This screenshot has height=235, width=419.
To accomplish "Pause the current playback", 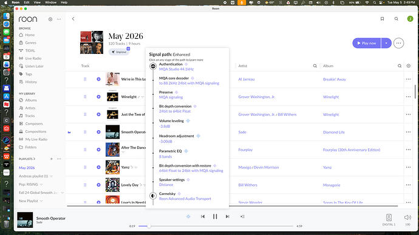I will pyautogui.click(x=215, y=217).
